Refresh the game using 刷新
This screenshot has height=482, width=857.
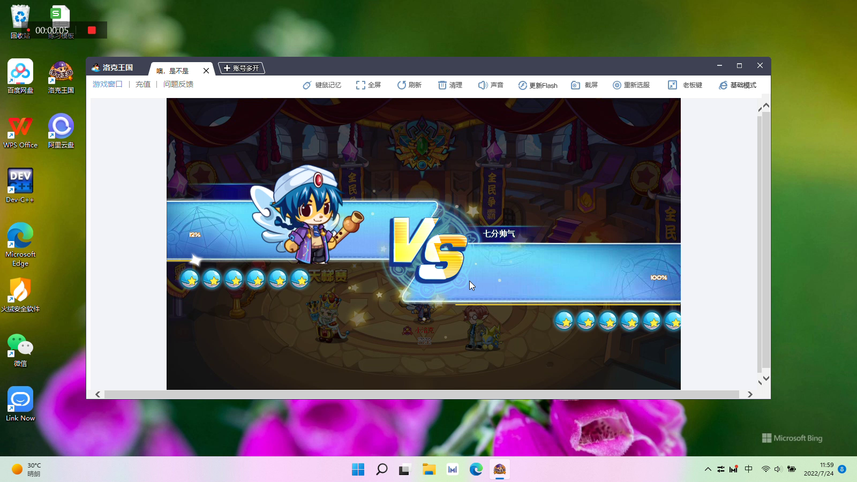click(x=409, y=85)
